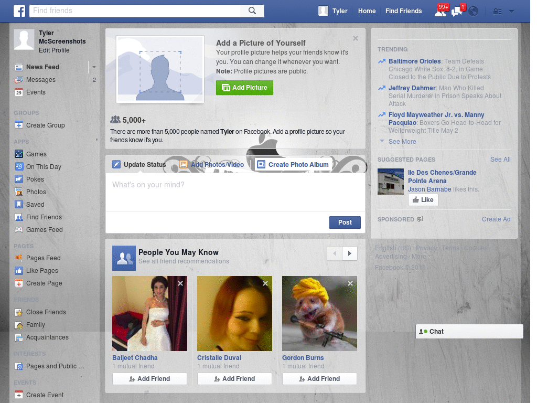Open privacy shortcuts lock icon
Viewport: 537px width, 403px height.
pos(497,12)
